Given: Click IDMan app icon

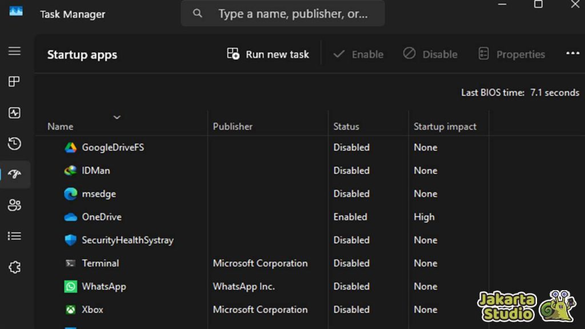Looking at the screenshot, I should pyautogui.click(x=70, y=170).
